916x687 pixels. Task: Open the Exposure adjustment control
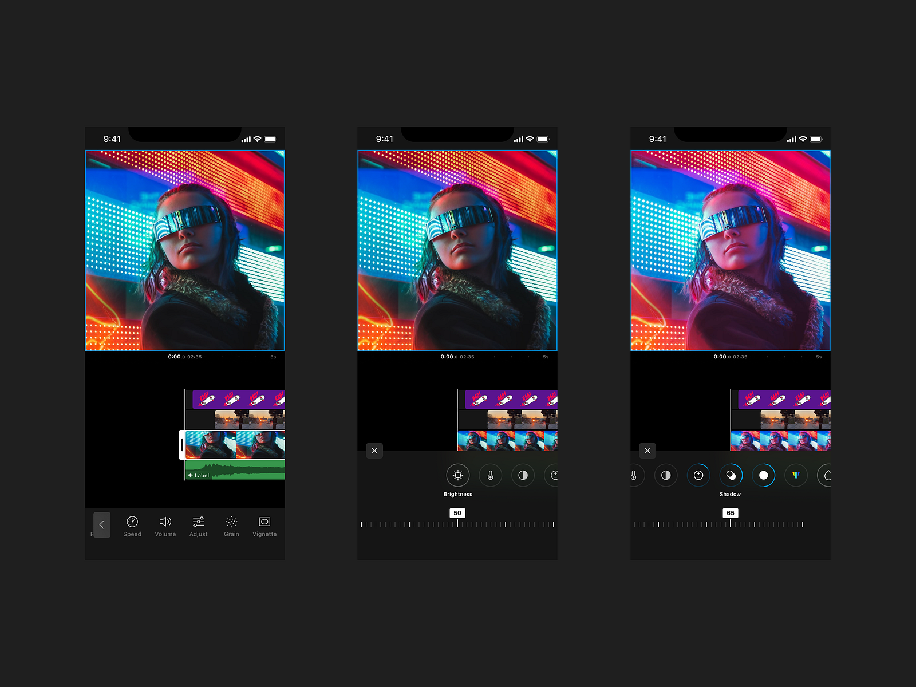pos(698,475)
